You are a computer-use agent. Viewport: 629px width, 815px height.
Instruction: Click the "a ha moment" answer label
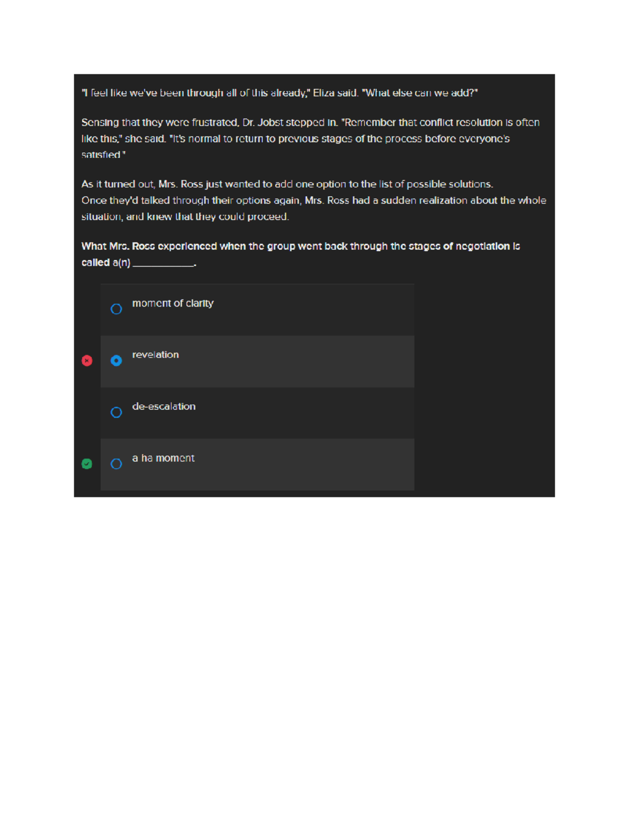(x=163, y=458)
